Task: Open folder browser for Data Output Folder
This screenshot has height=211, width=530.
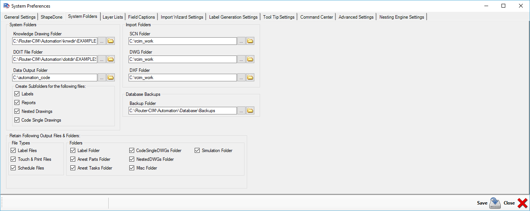Action: (x=111, y=78)
